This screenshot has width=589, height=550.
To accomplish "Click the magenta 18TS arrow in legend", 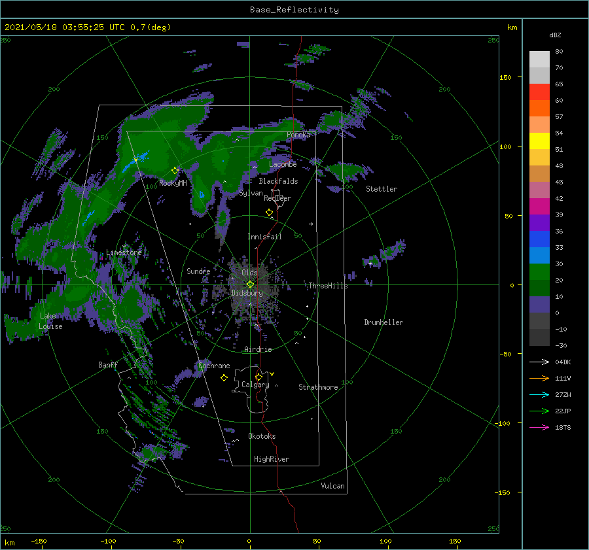I will [539, 427].
